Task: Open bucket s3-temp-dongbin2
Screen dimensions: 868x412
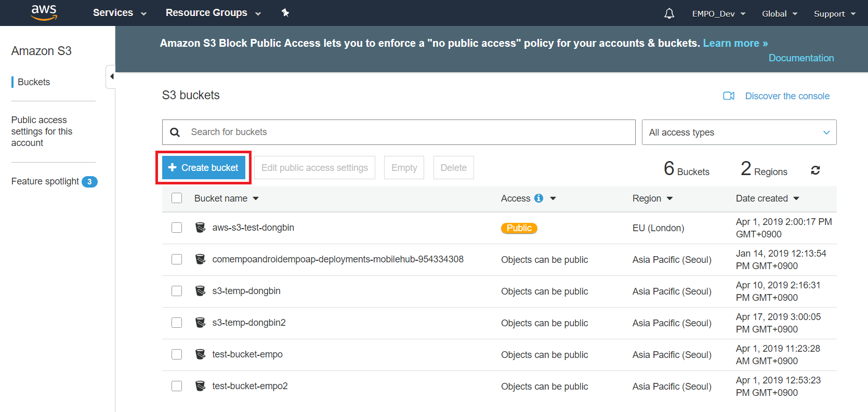Action: pos(249,323)
